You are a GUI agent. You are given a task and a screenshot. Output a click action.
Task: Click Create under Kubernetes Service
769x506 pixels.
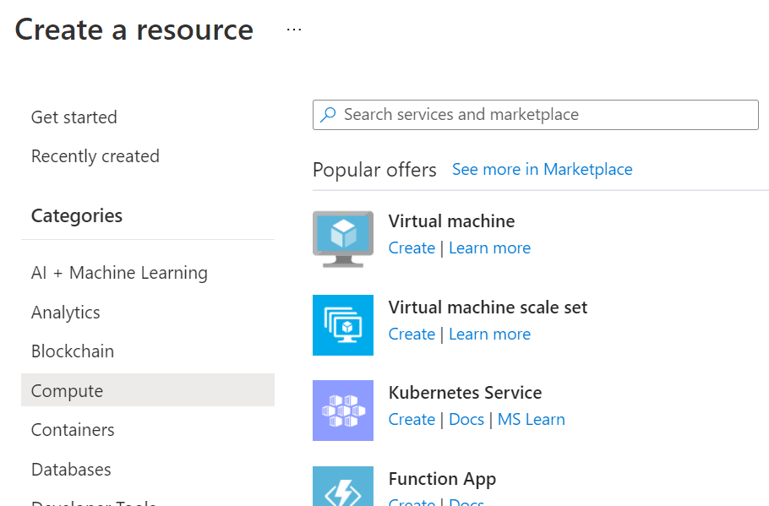point(412,420)
